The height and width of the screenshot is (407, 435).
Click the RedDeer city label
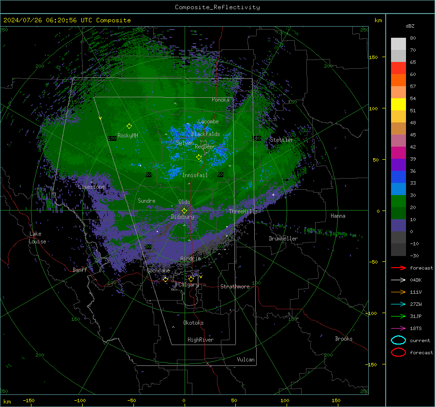(x=205, y=147)
